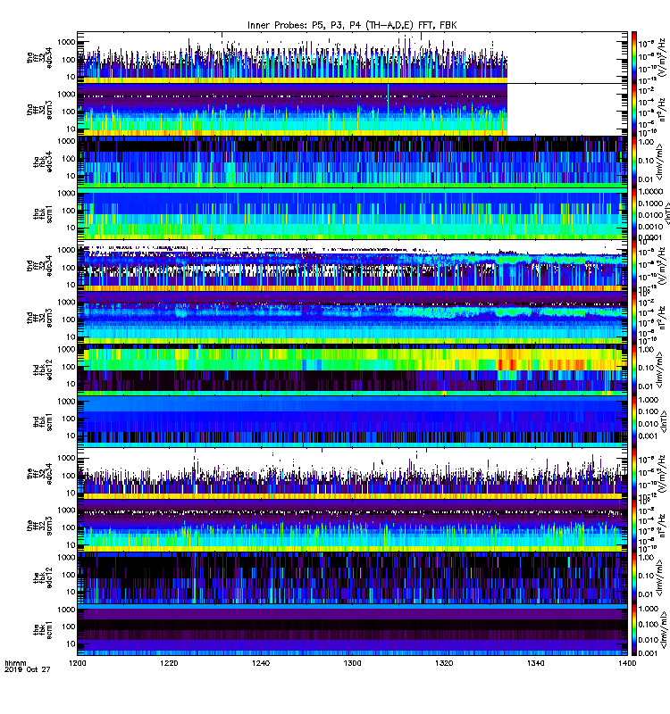This screenshot has height=714, width=670.
Task: Click inside the tha fbk edc34 spectrogram
Action: (352, 162)
